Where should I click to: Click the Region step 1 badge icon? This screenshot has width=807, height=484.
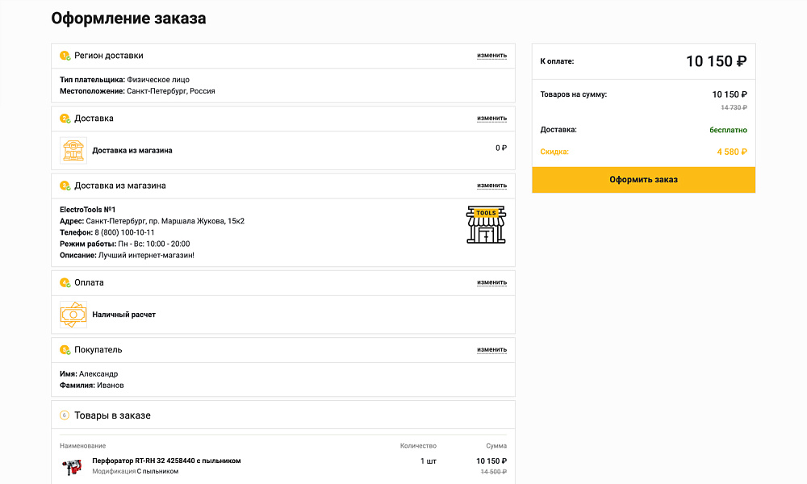(x=65, y=56)
